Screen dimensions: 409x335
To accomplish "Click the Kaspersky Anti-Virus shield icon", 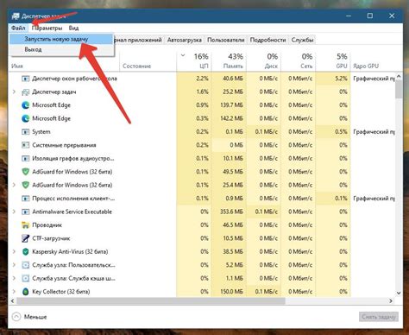I will 26,252.
